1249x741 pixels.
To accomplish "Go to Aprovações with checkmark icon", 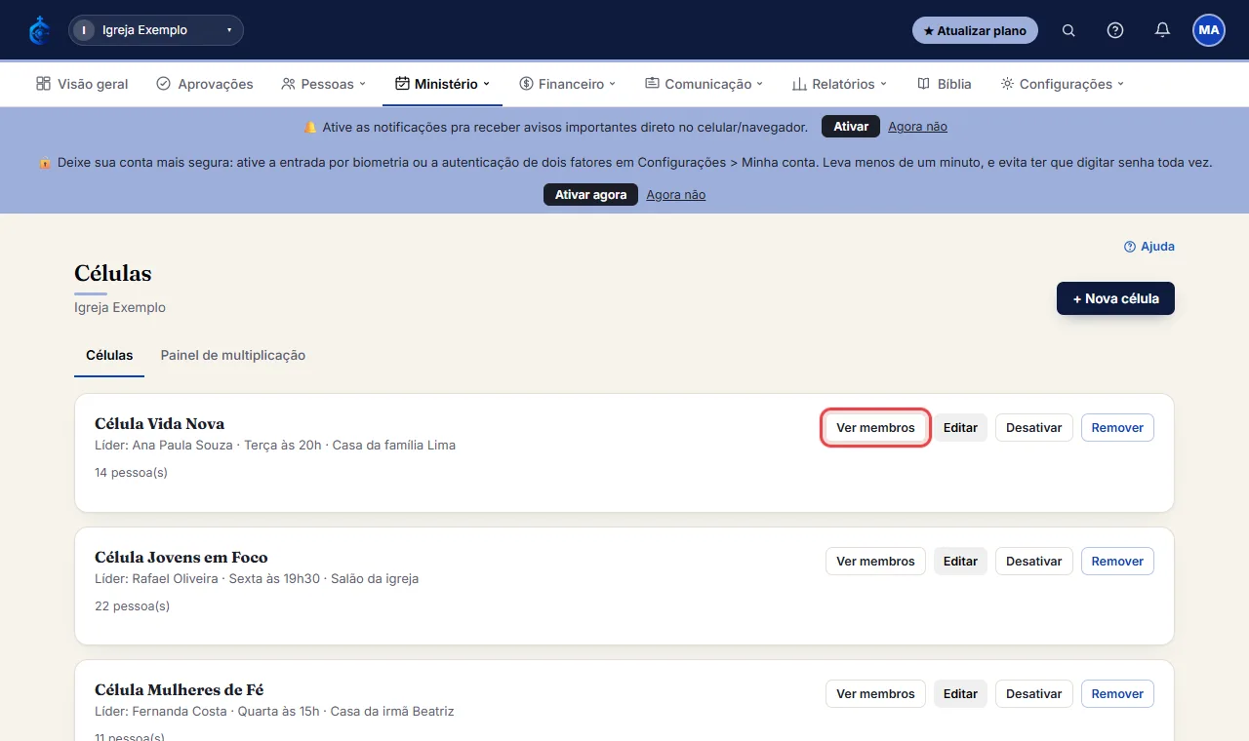I will pos(205,84).
